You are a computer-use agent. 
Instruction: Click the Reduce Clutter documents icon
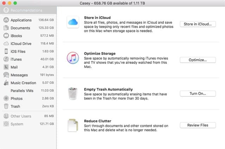[x=73, y=125]
